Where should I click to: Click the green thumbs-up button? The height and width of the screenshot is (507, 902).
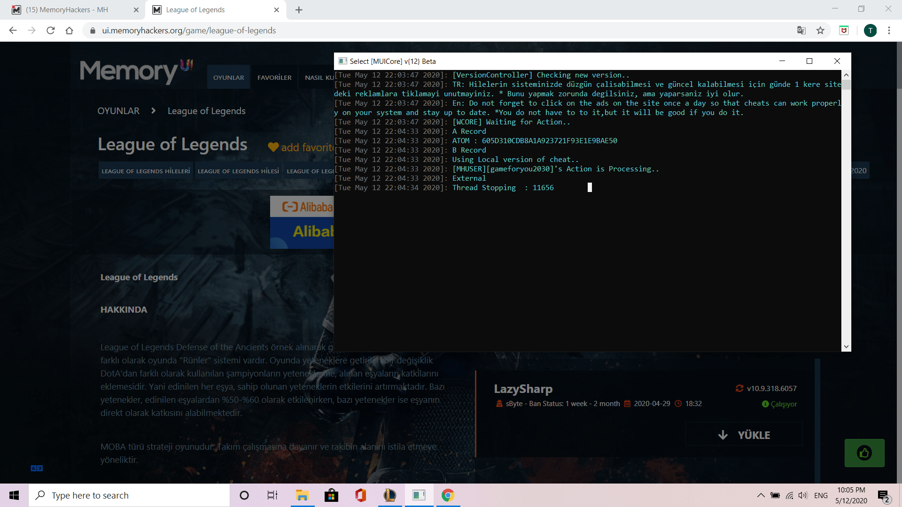coord(864,453)
